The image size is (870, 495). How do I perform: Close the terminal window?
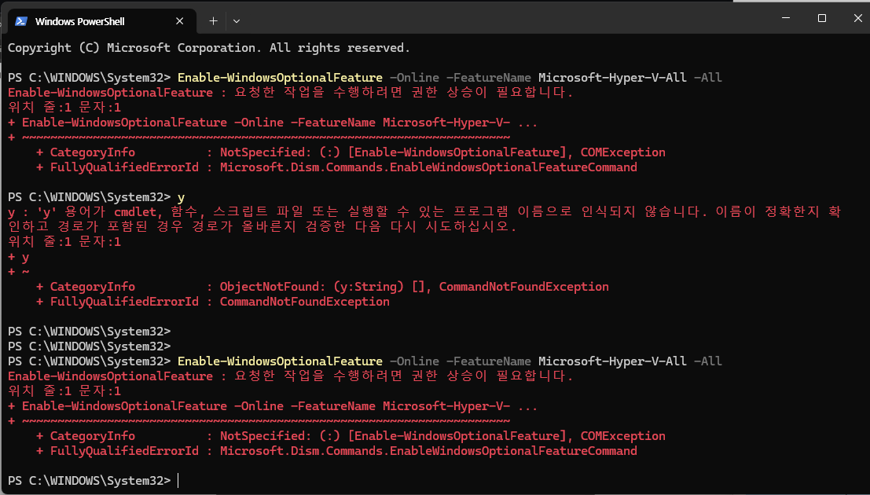[857, 18]
